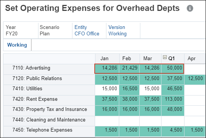206x138 pixels.
Task: Click Public Relations Jan cell 12,500
Action: point(107,80)
